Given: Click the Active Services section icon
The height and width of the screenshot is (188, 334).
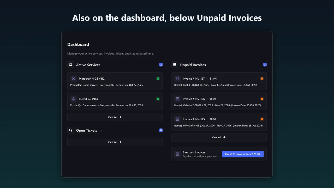Looking at the screenshot, I should [x=71, y=65].
